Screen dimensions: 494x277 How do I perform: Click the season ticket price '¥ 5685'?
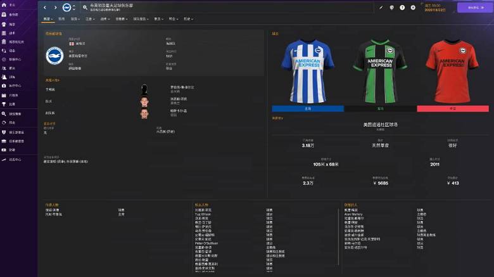coord(380,183)
